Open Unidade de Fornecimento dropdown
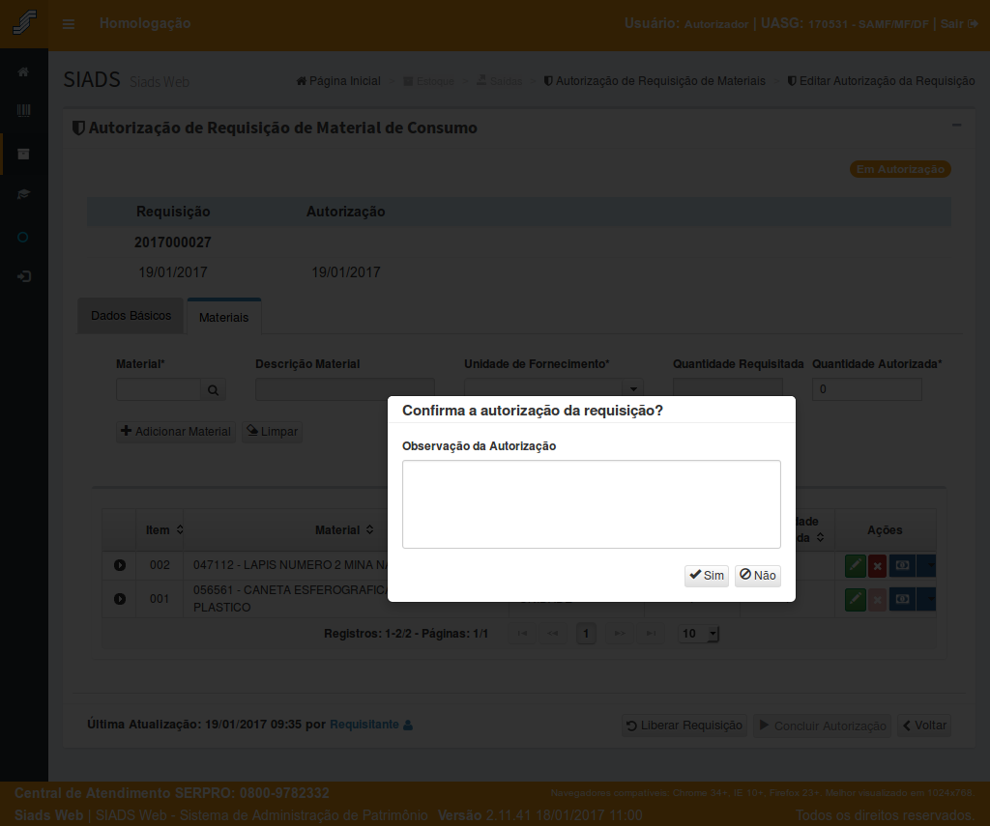This screenshot has width=990, height=826. (632, 389)
